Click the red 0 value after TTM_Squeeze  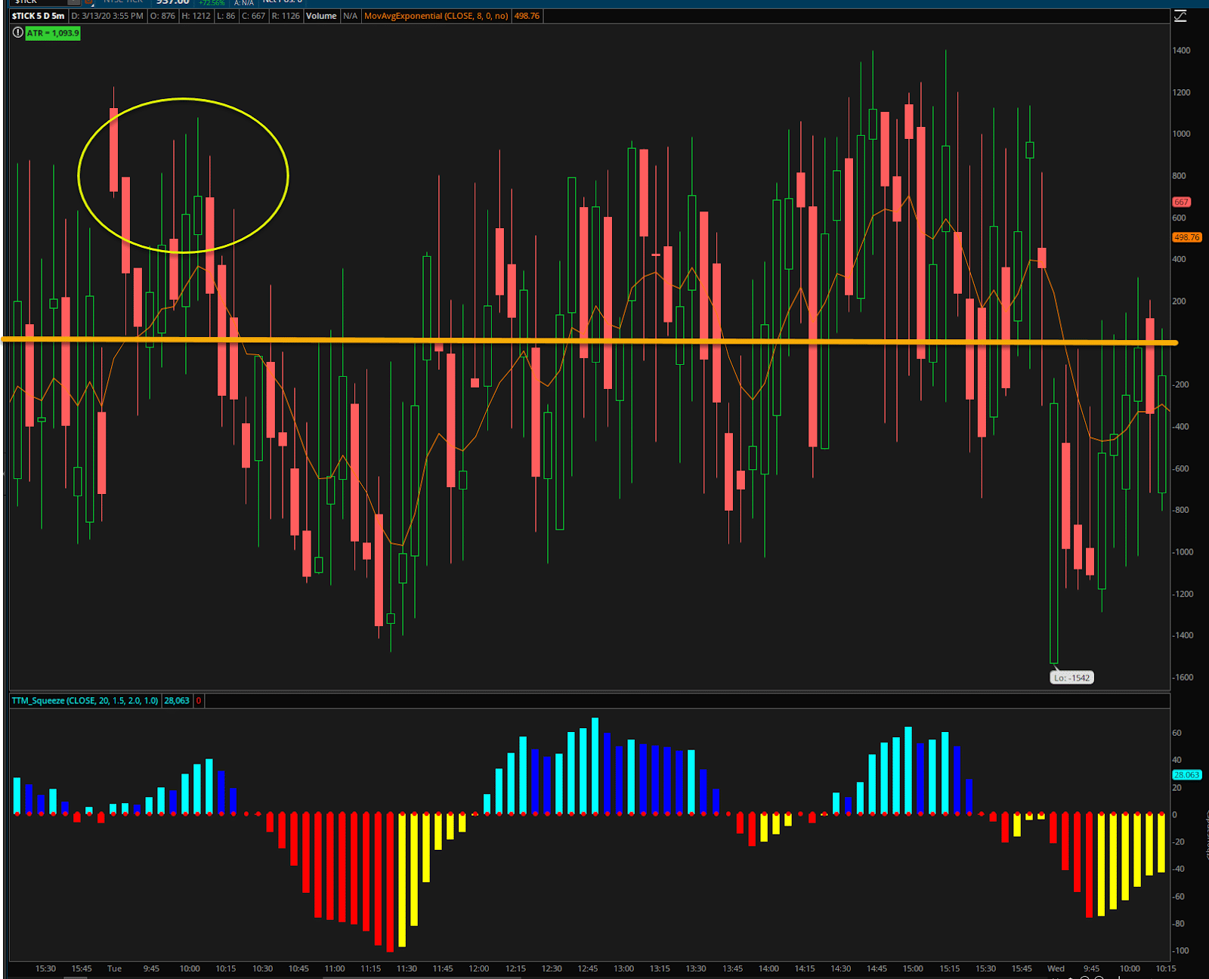pyautogui.click(x=199, y=701)
